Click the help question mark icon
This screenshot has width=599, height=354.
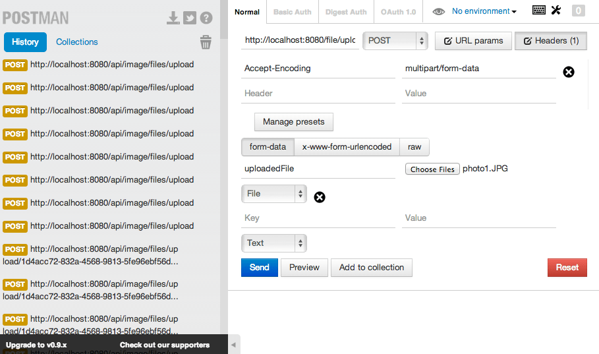(206, 18)
